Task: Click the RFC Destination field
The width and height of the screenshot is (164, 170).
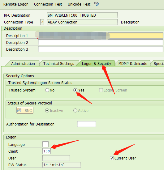Action: [x=82, y=15]
